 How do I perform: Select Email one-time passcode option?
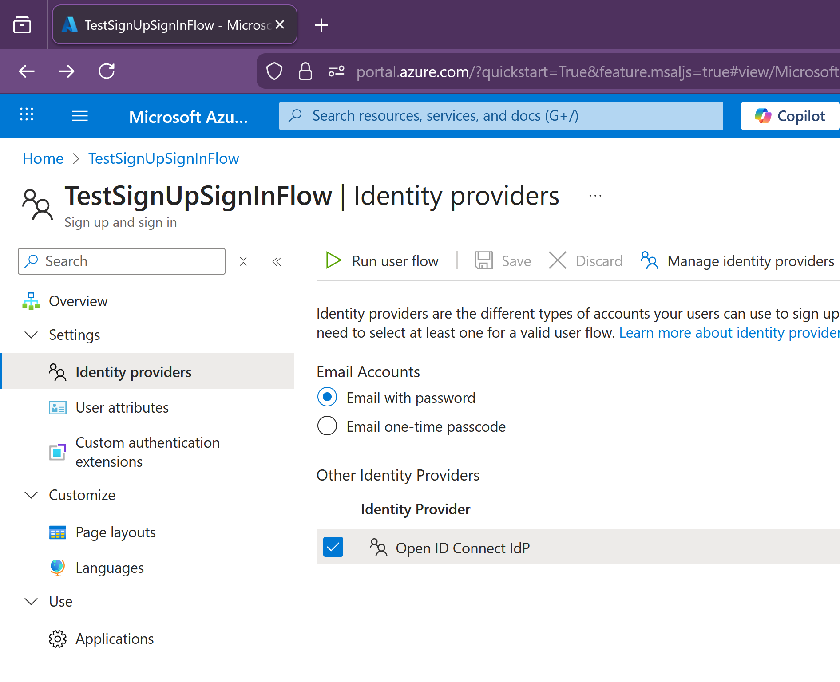[327, 426]
